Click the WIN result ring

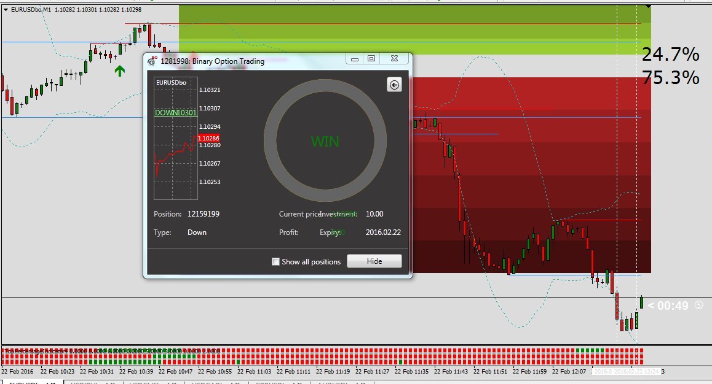pos(325,141)
